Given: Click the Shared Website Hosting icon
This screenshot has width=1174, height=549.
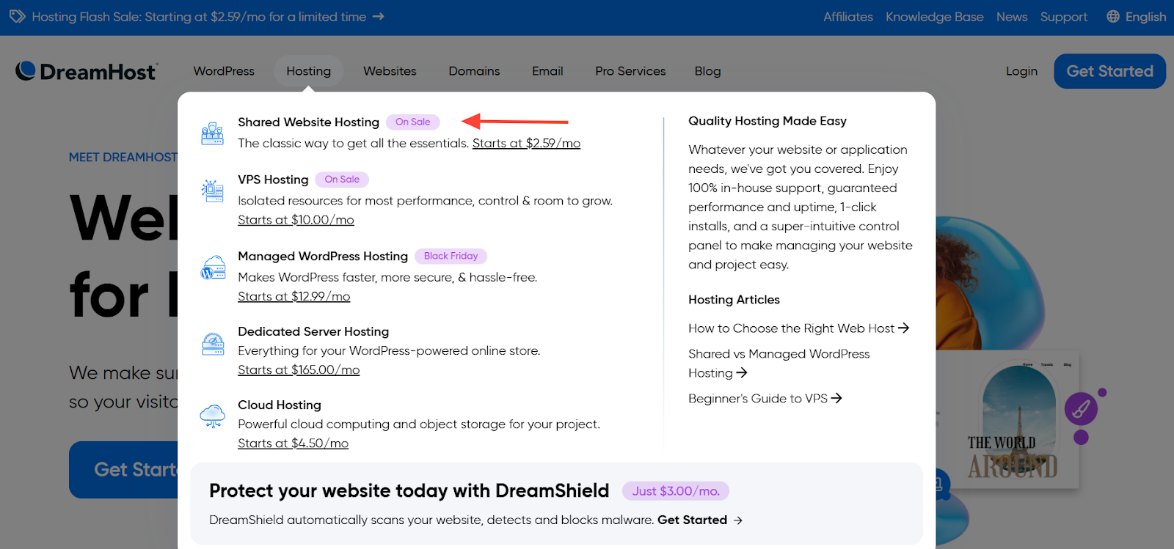Looking at the screenshot, I should tap(213, 133).
